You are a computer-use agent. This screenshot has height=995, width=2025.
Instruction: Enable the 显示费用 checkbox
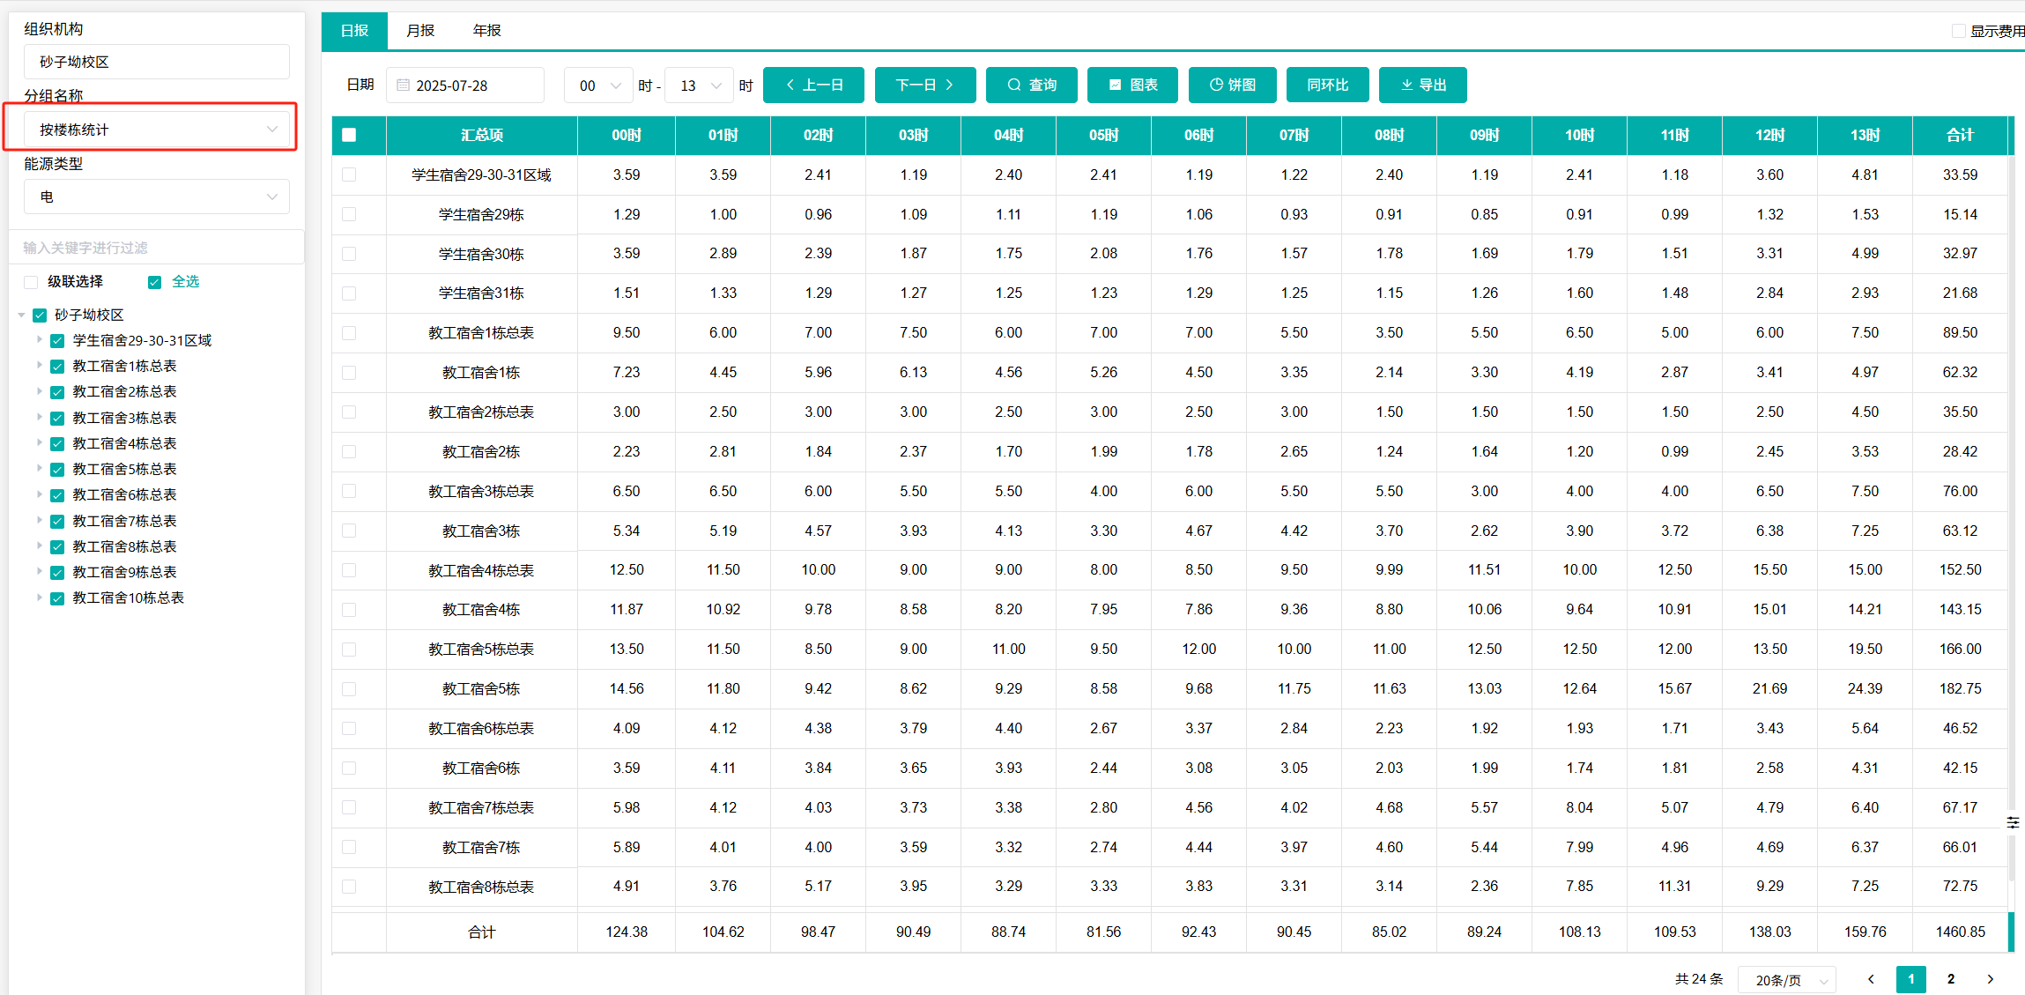pyautogui.click(x=1958, y=31)
